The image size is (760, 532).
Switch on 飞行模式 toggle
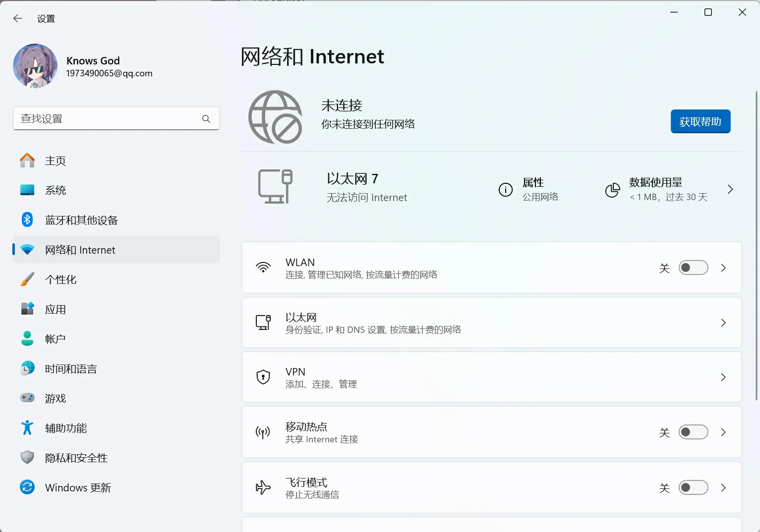tap(693, 488)
